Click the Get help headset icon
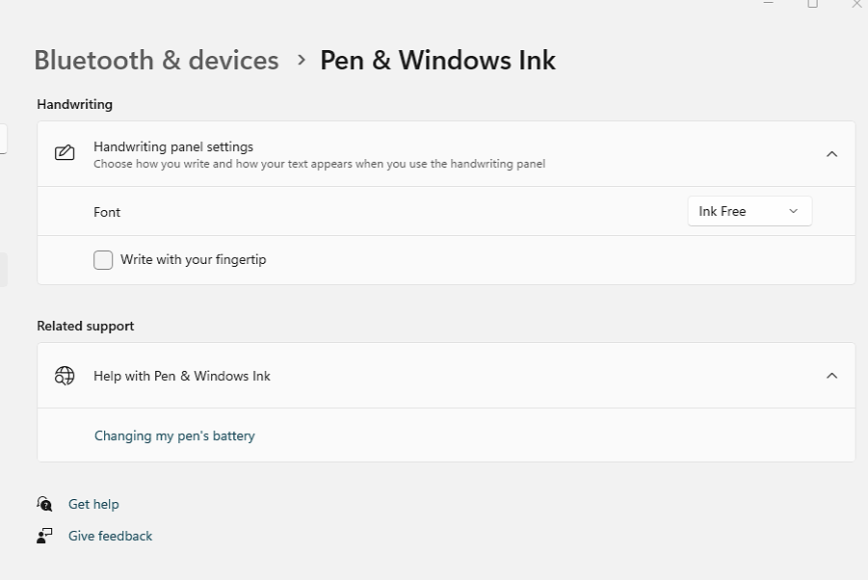Screen dimensions: 868x580 [x=44, y=503]
